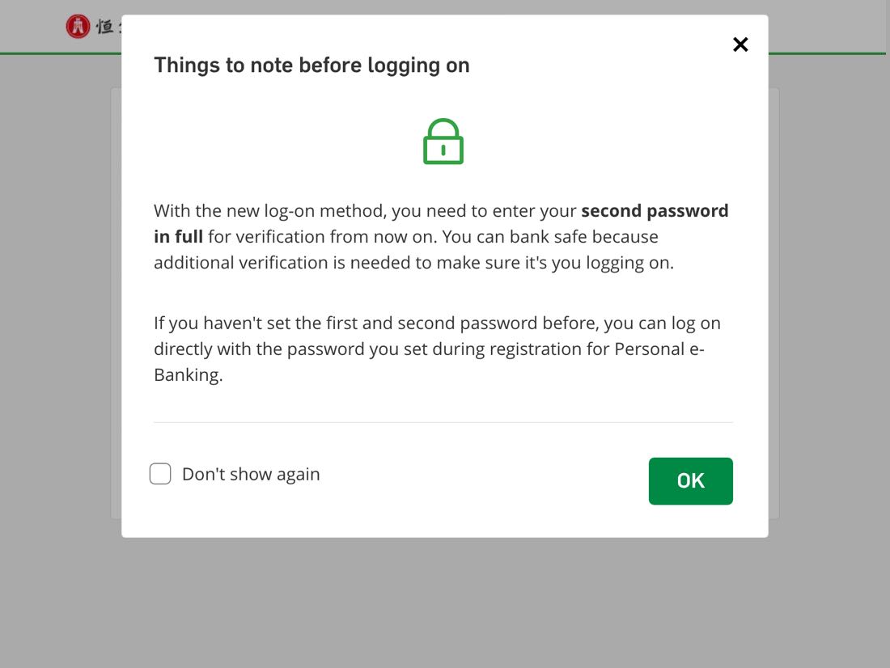
Task: Click the word "Banking." ending the notice
Action: click(x=188, y=375)
